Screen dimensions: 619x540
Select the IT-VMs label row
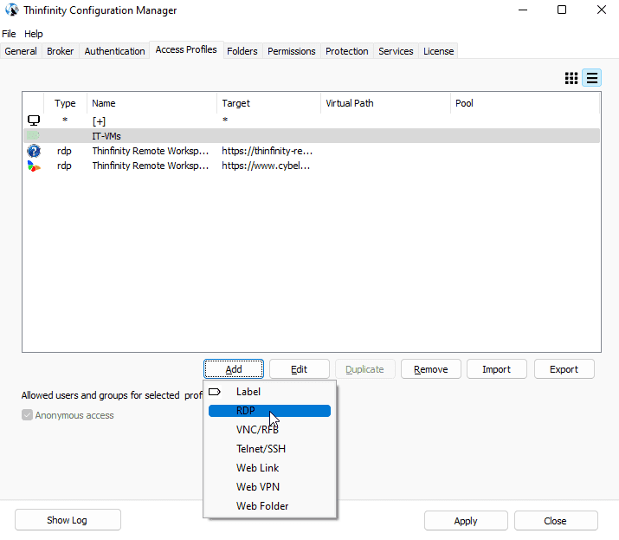click(x=312, y=135)
